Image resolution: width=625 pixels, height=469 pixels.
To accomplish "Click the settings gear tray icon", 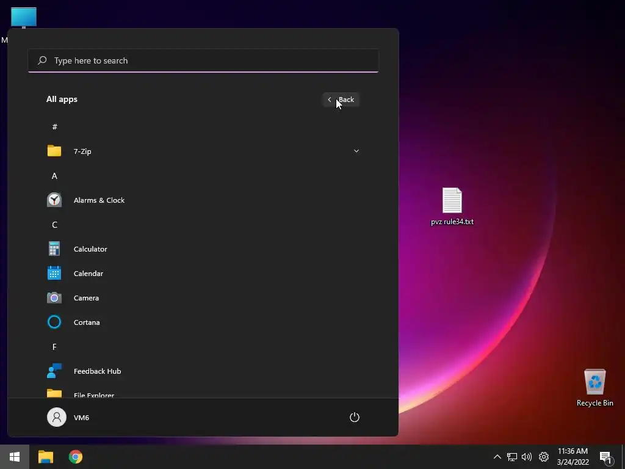I will click(x=544, y=457).
